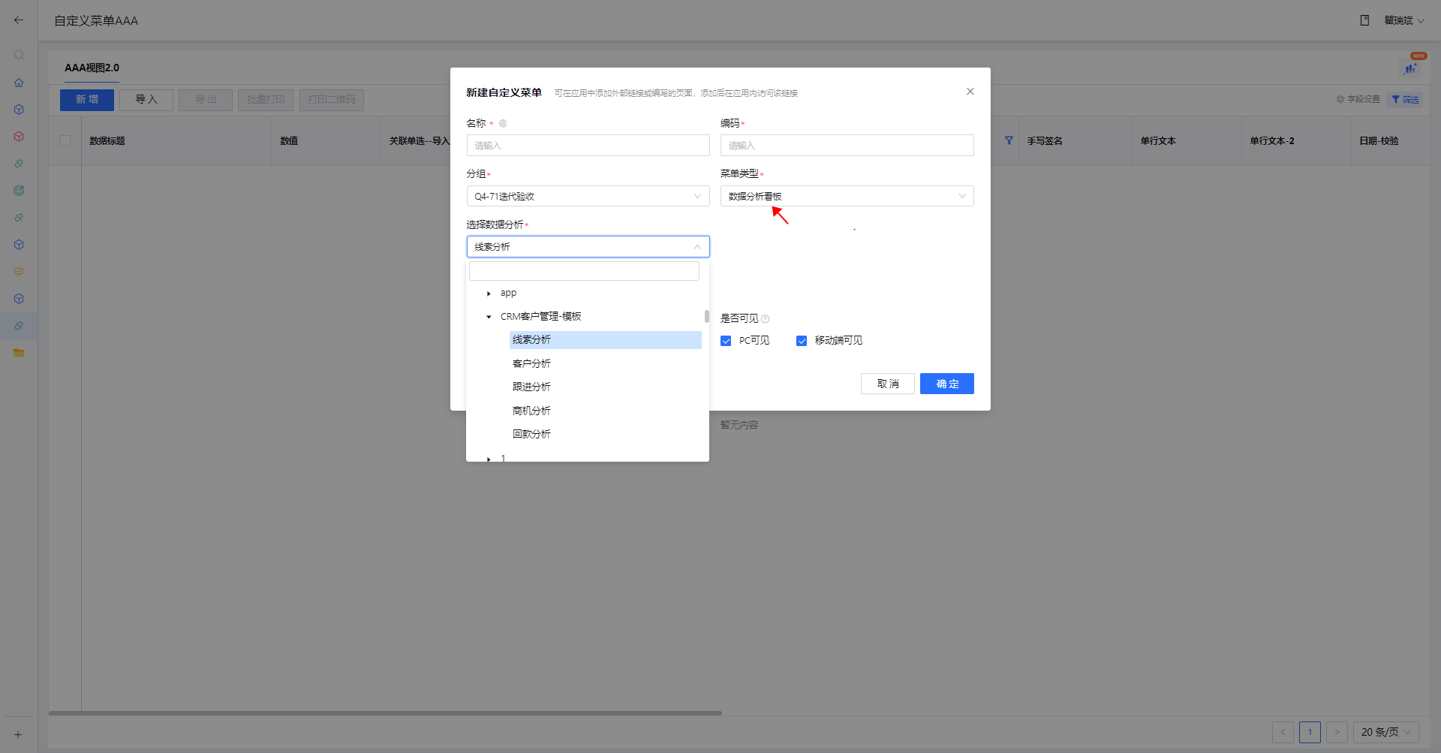Viewport: 1441px width, 753px height.
Task: Open the 20 条/页 page size dropdown
Action: coord(1386,732)
